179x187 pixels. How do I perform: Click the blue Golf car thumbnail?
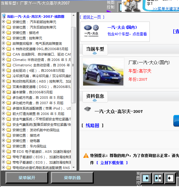point(103,72)
